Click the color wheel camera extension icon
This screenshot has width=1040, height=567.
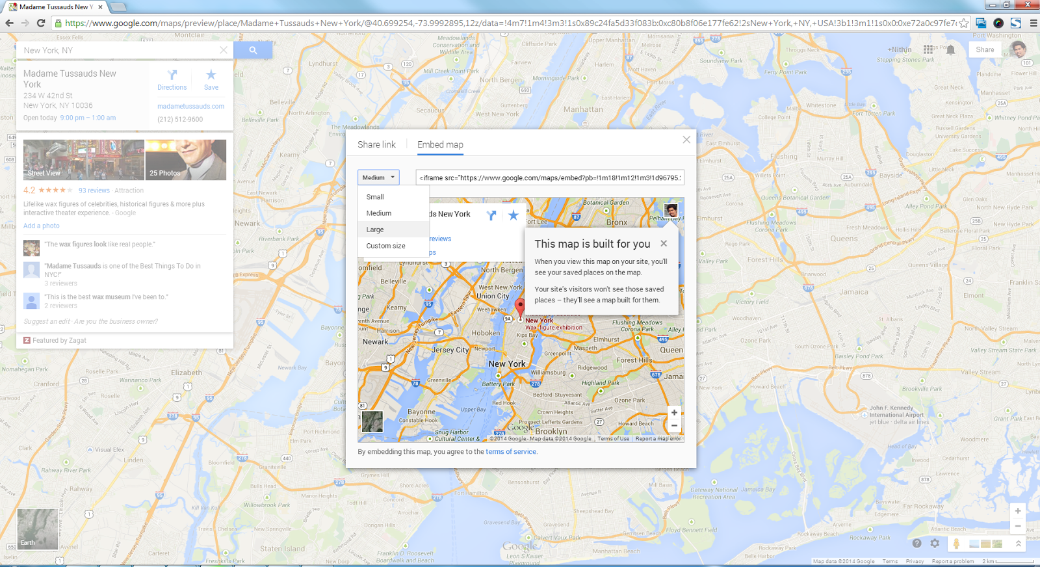[x=998, y=23]
